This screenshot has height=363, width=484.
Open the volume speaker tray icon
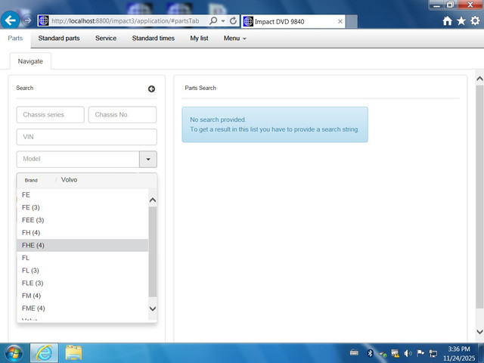coord(408,353)
